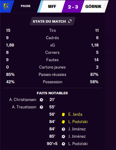Click the xG stat row label
This screenshot has height=150, width=116.
point(53,45)
